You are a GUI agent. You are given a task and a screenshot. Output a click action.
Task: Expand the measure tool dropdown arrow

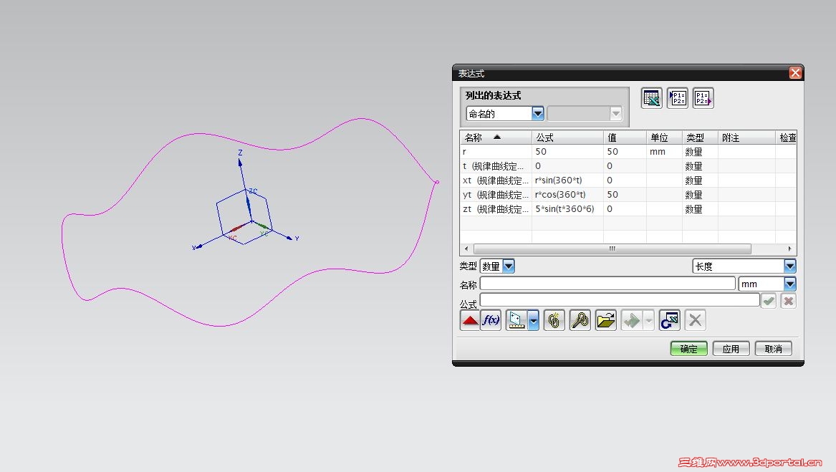[533, 321]
